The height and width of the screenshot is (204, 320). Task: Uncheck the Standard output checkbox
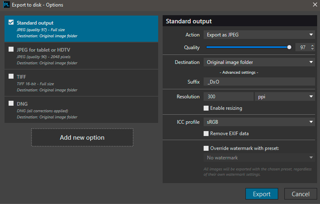11,23
